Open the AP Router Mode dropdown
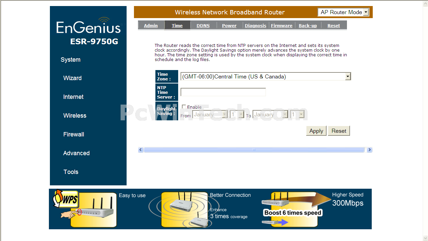 tap(343, 12)
